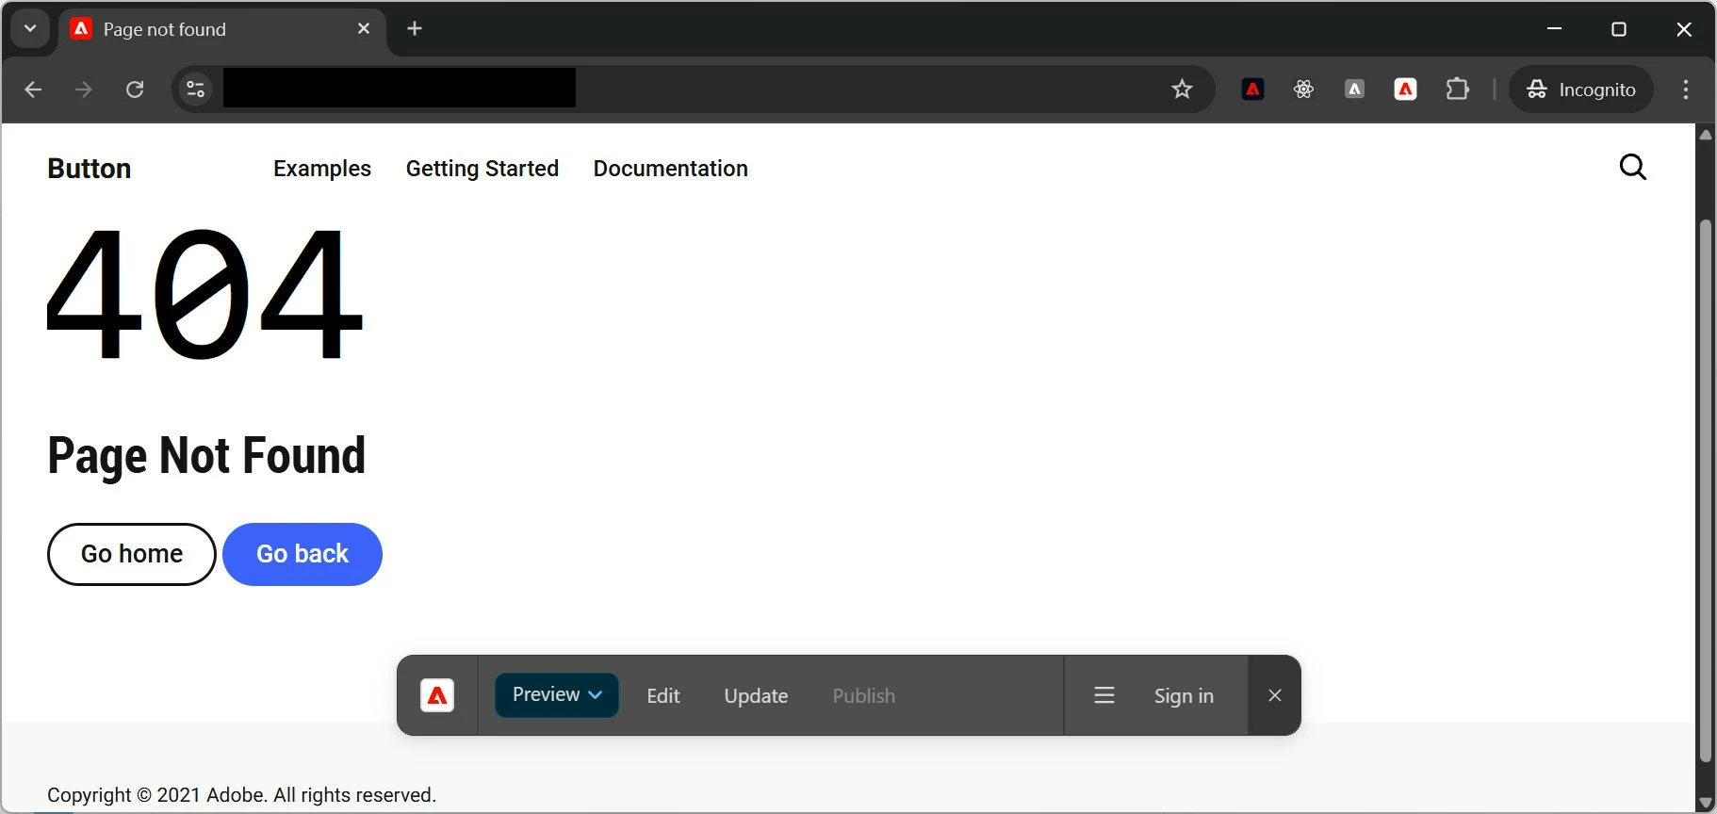The image size is (1717, 814).
Task: Click Edit in the Sidekick bar
Action: coord(663,696)
